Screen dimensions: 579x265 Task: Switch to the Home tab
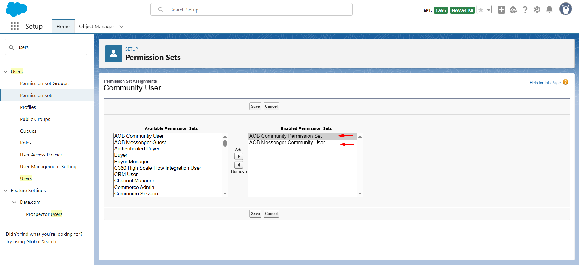tap(63, 27)
